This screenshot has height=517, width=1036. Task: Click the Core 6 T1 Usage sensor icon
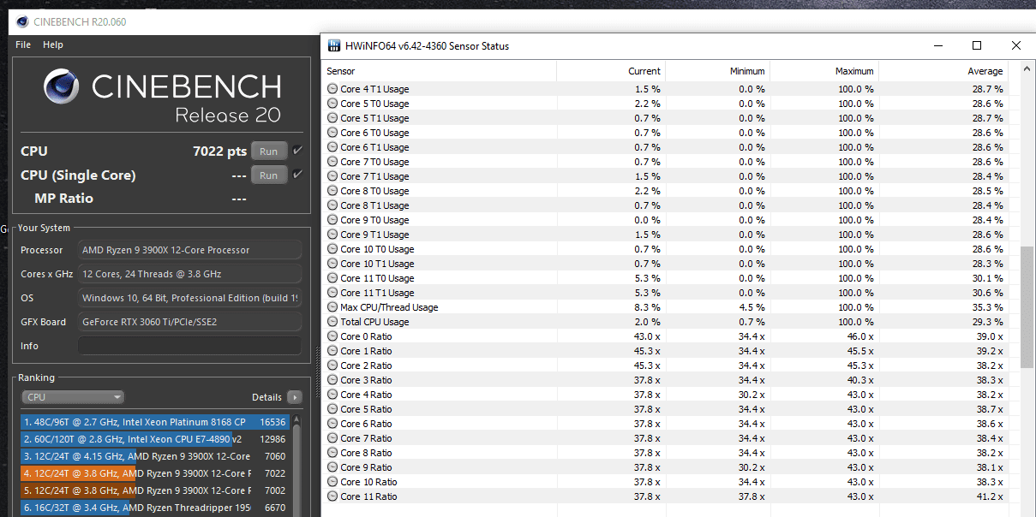[332, 147]
